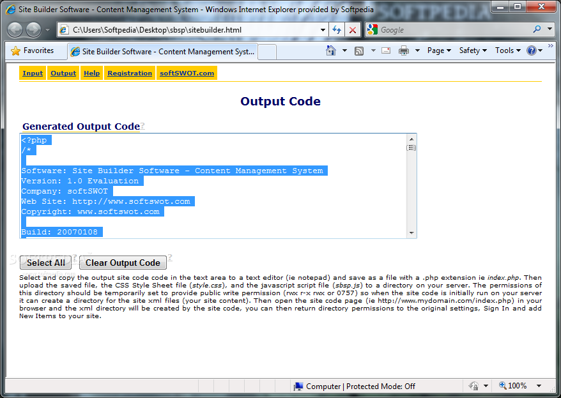Open recent pages dropdown next to Forward button
Image resolution: width=561 pixels, height=398 pixels.
(47, 30)
